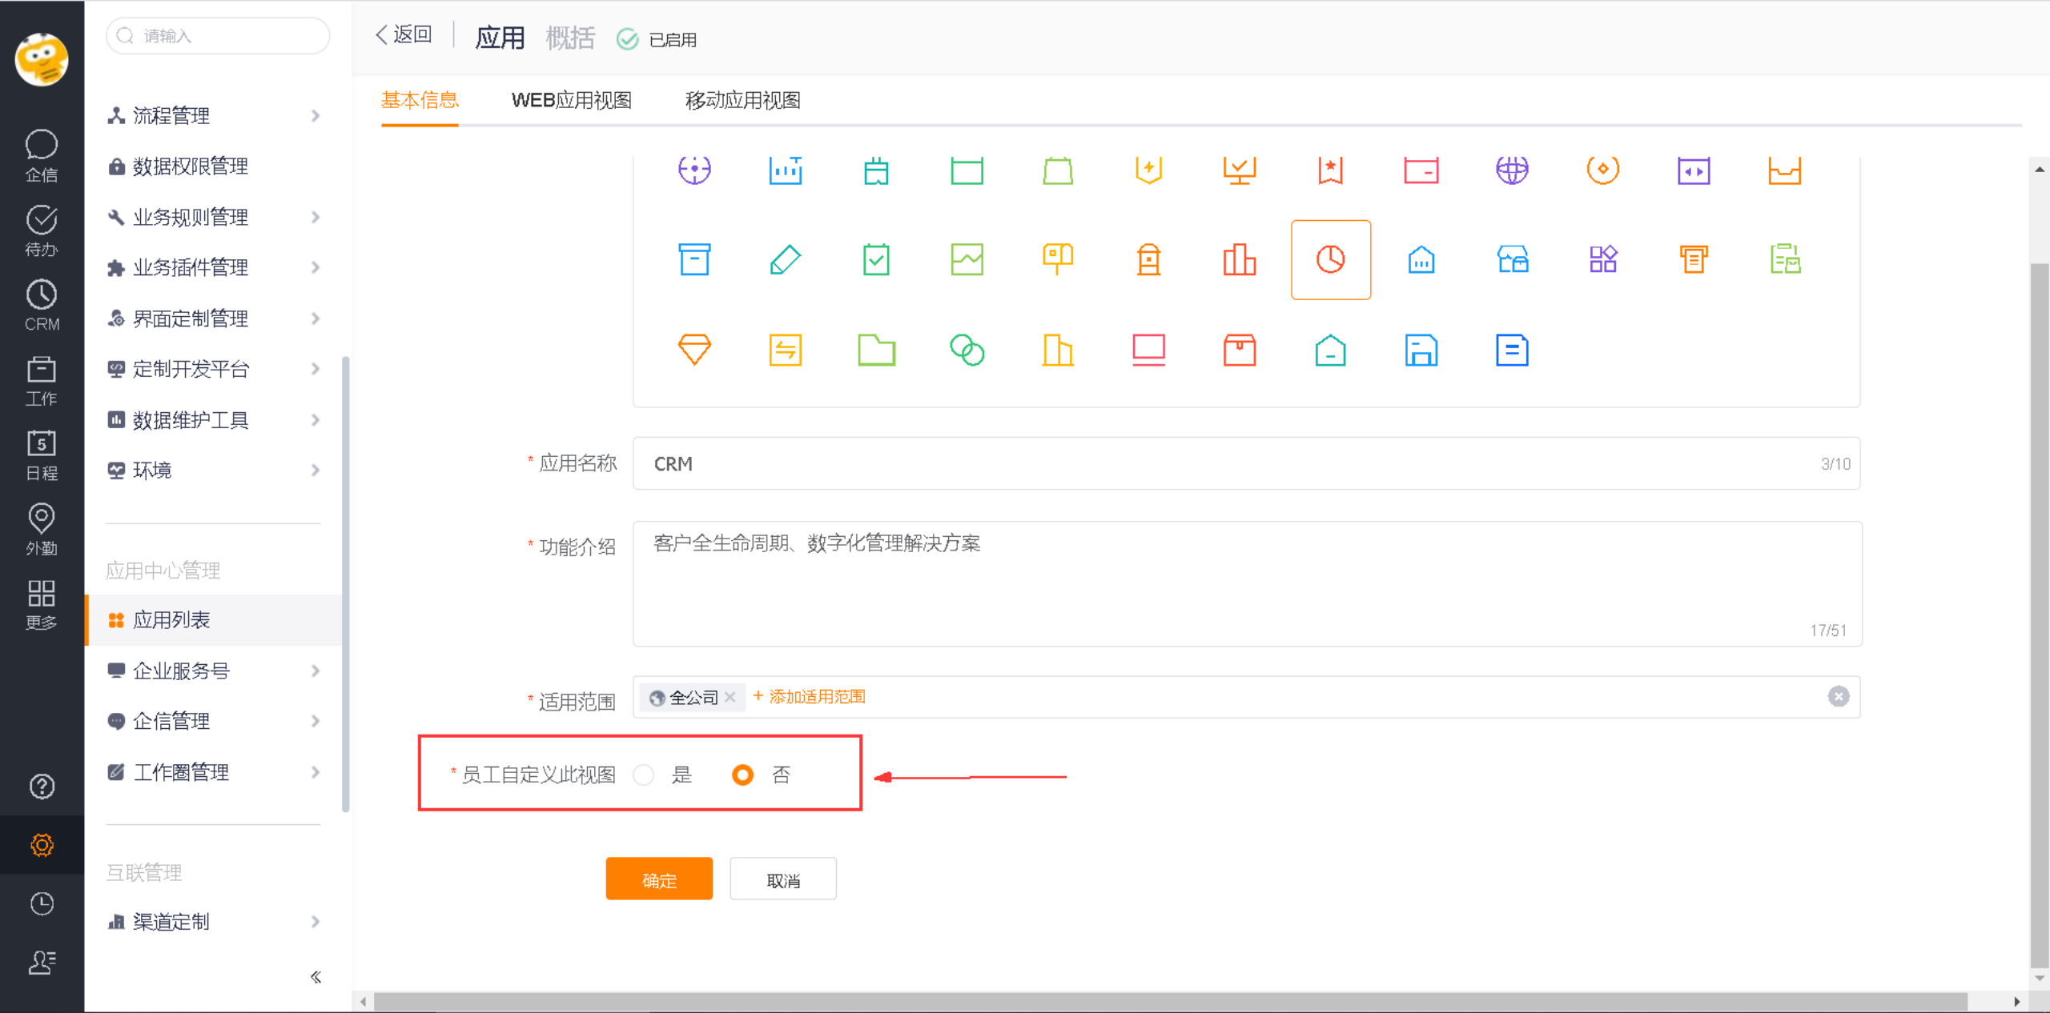Click the 概括 heading text
Image resolution: width=2050 pixels, height=1013 pixels.
570,38
